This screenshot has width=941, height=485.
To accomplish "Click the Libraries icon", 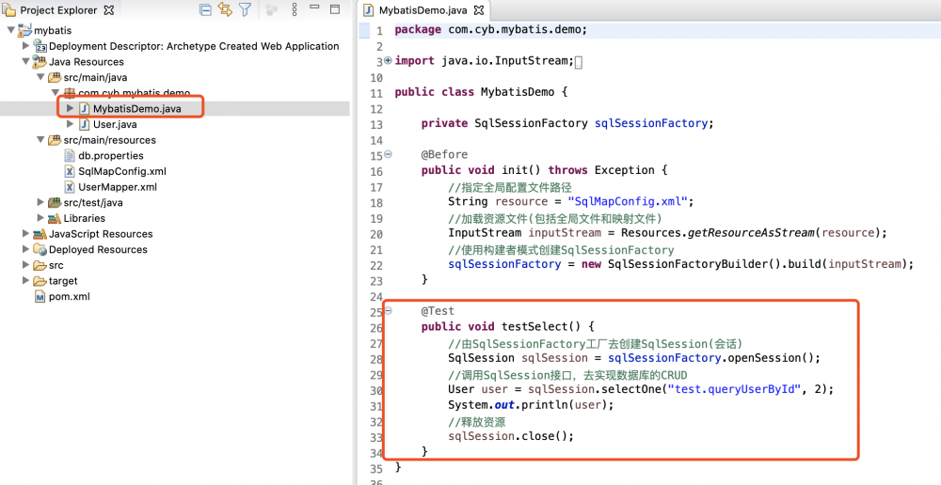I will click(x=55, y=218).
